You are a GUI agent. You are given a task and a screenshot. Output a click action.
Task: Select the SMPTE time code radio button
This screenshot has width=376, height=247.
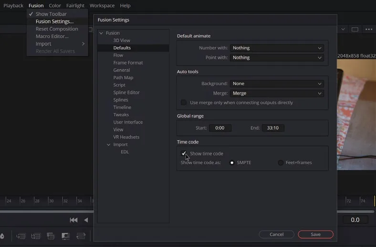(x=232, y=163)
